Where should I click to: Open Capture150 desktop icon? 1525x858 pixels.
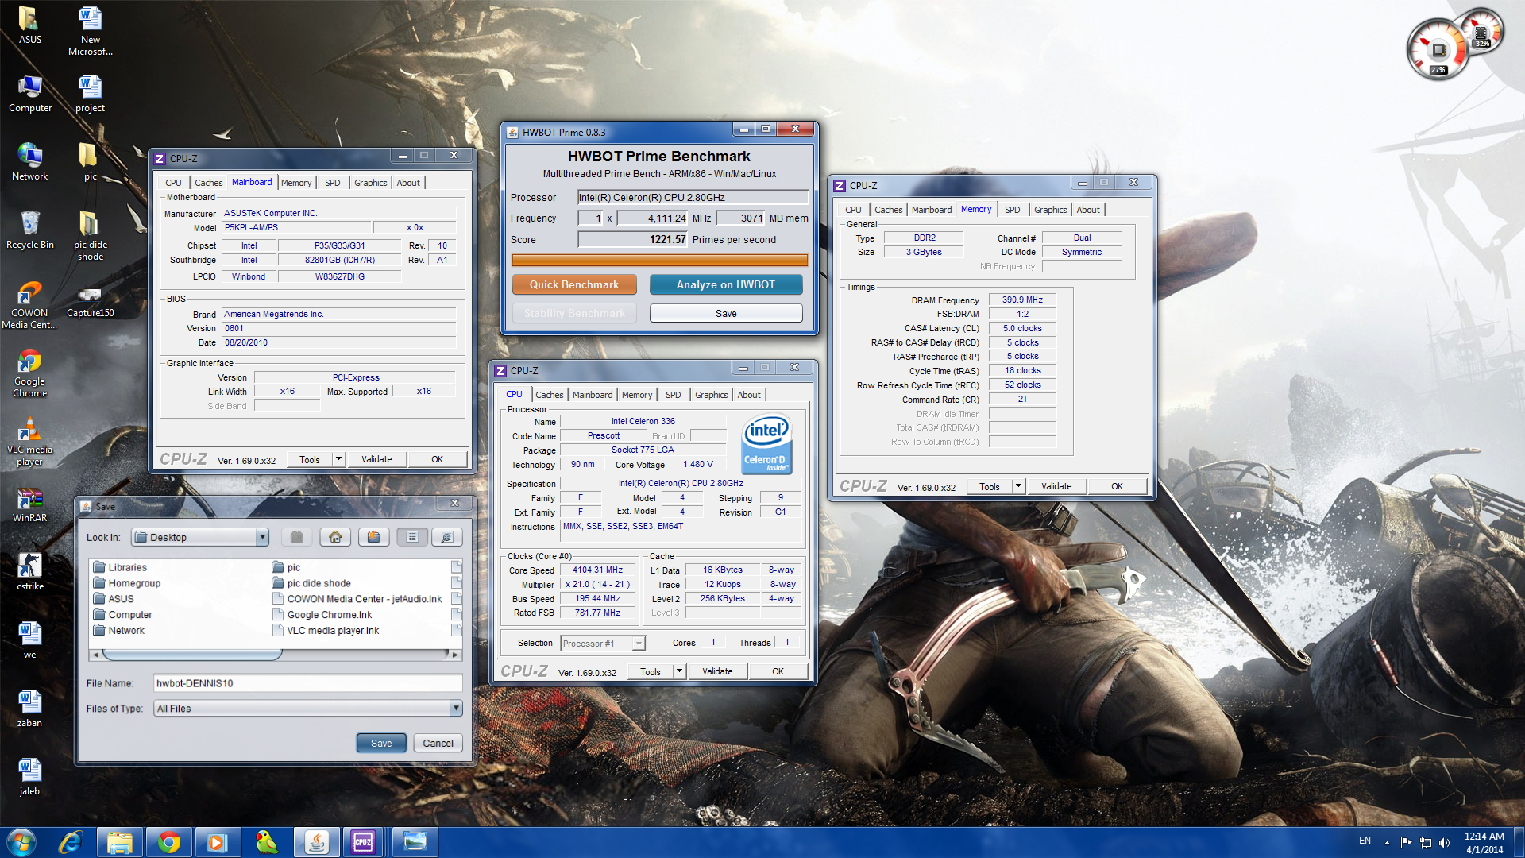click(x=91, y=300)
